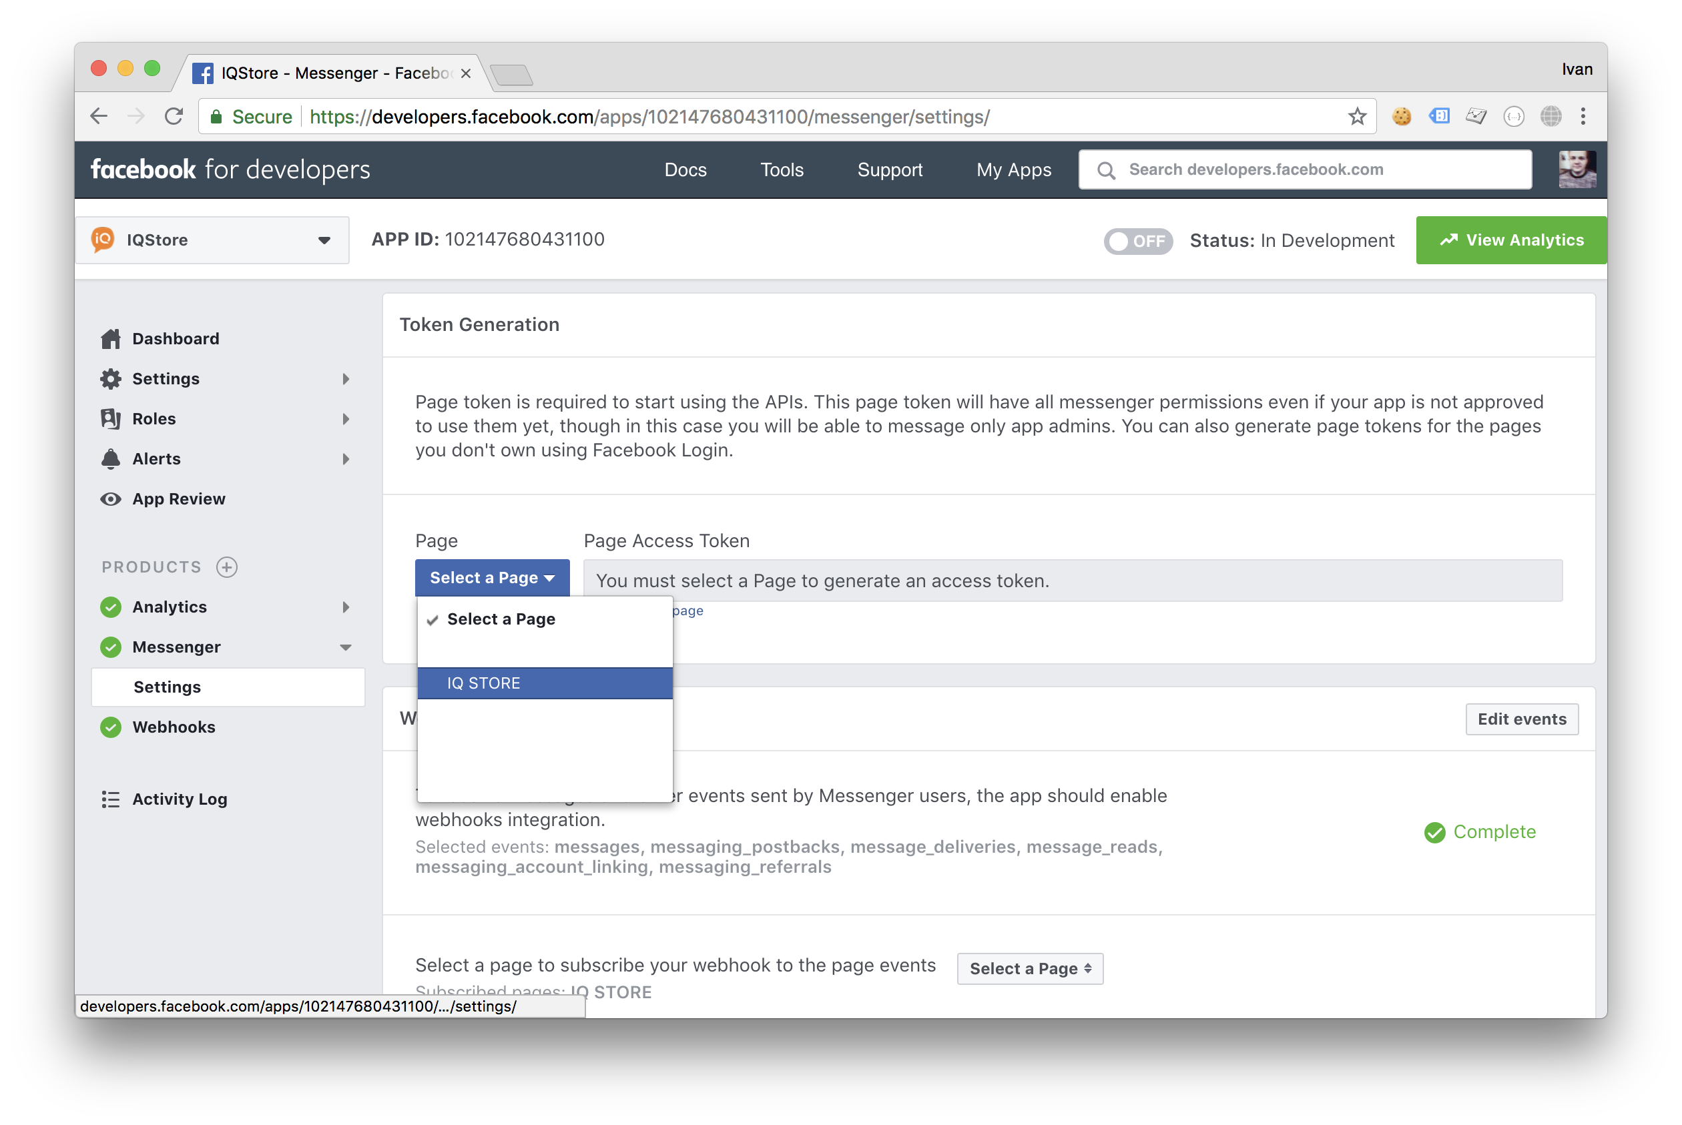Click the Dashboard home icon
This screenshot has height=1125, width=1682.
111,339
